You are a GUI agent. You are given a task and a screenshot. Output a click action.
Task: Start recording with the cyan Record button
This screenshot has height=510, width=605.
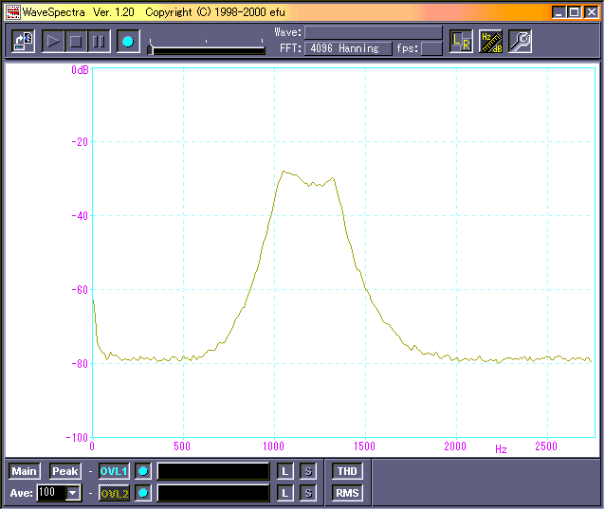[128, 42]
